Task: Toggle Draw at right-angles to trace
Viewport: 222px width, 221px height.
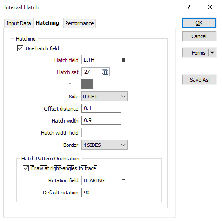Action: (x=26, y=168)
